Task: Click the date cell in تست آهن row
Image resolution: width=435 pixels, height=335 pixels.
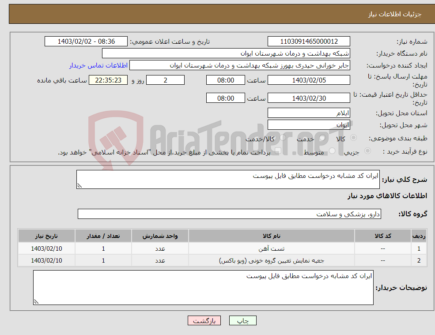Action: (x=47, y=248)
